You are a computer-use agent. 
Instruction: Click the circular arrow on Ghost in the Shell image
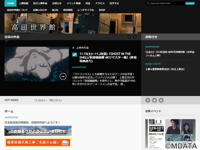tap(63, 76)
